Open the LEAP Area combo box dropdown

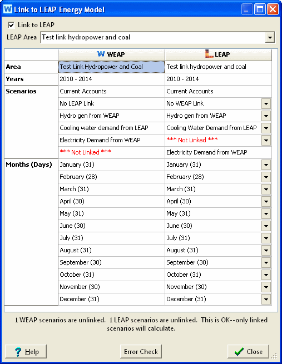tap(270, 37)
